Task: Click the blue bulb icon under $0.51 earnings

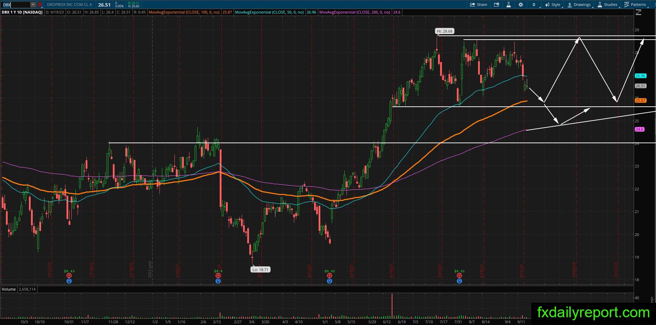Action: 459,281
